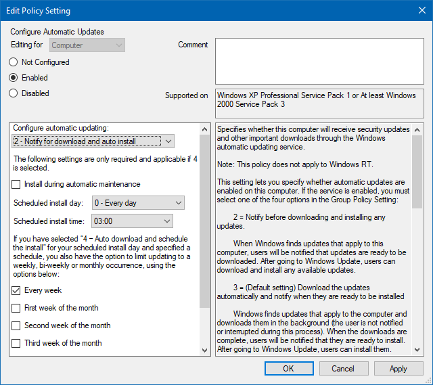This screenshot has height=385, width=433.
Task: Open the Scheduled install day dropdown
Action: [x=138, y=203]
